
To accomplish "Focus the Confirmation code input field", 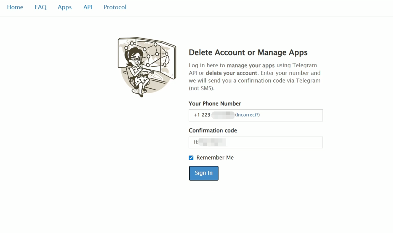I will (256, 142).
